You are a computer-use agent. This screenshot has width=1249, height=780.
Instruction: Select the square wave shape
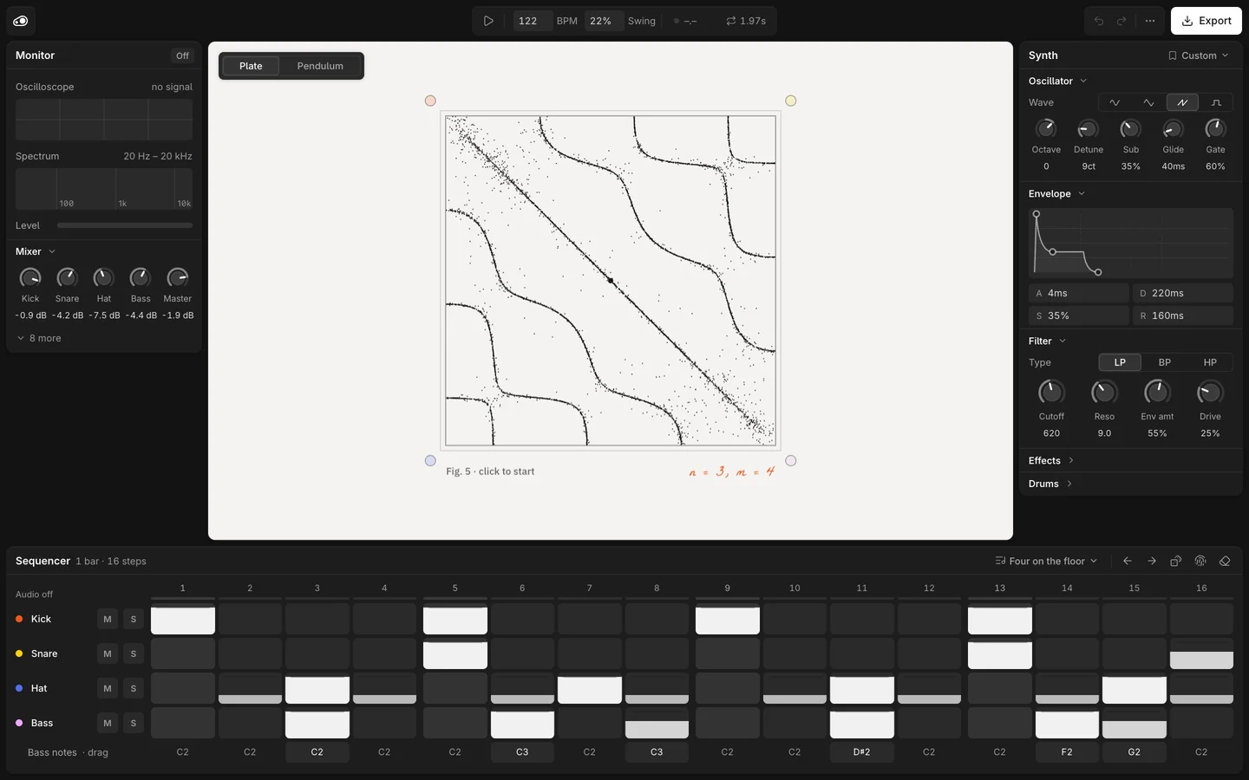point(1216,102)
